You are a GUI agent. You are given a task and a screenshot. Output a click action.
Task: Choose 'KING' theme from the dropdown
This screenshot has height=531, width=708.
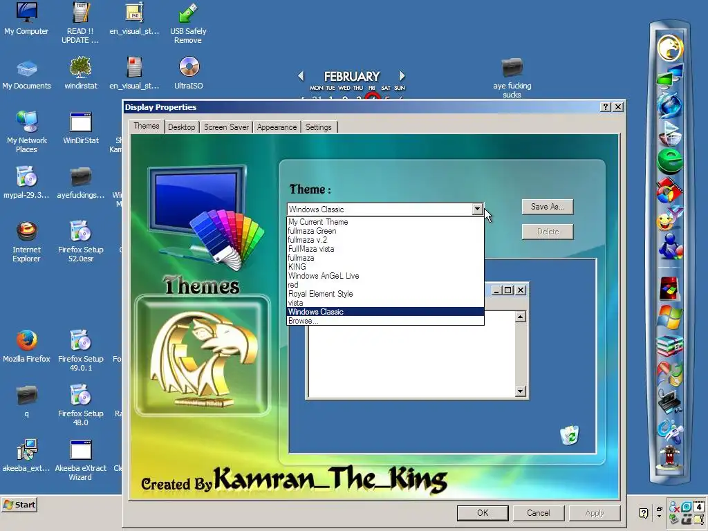pyautogui.click(x=385, y=267)
